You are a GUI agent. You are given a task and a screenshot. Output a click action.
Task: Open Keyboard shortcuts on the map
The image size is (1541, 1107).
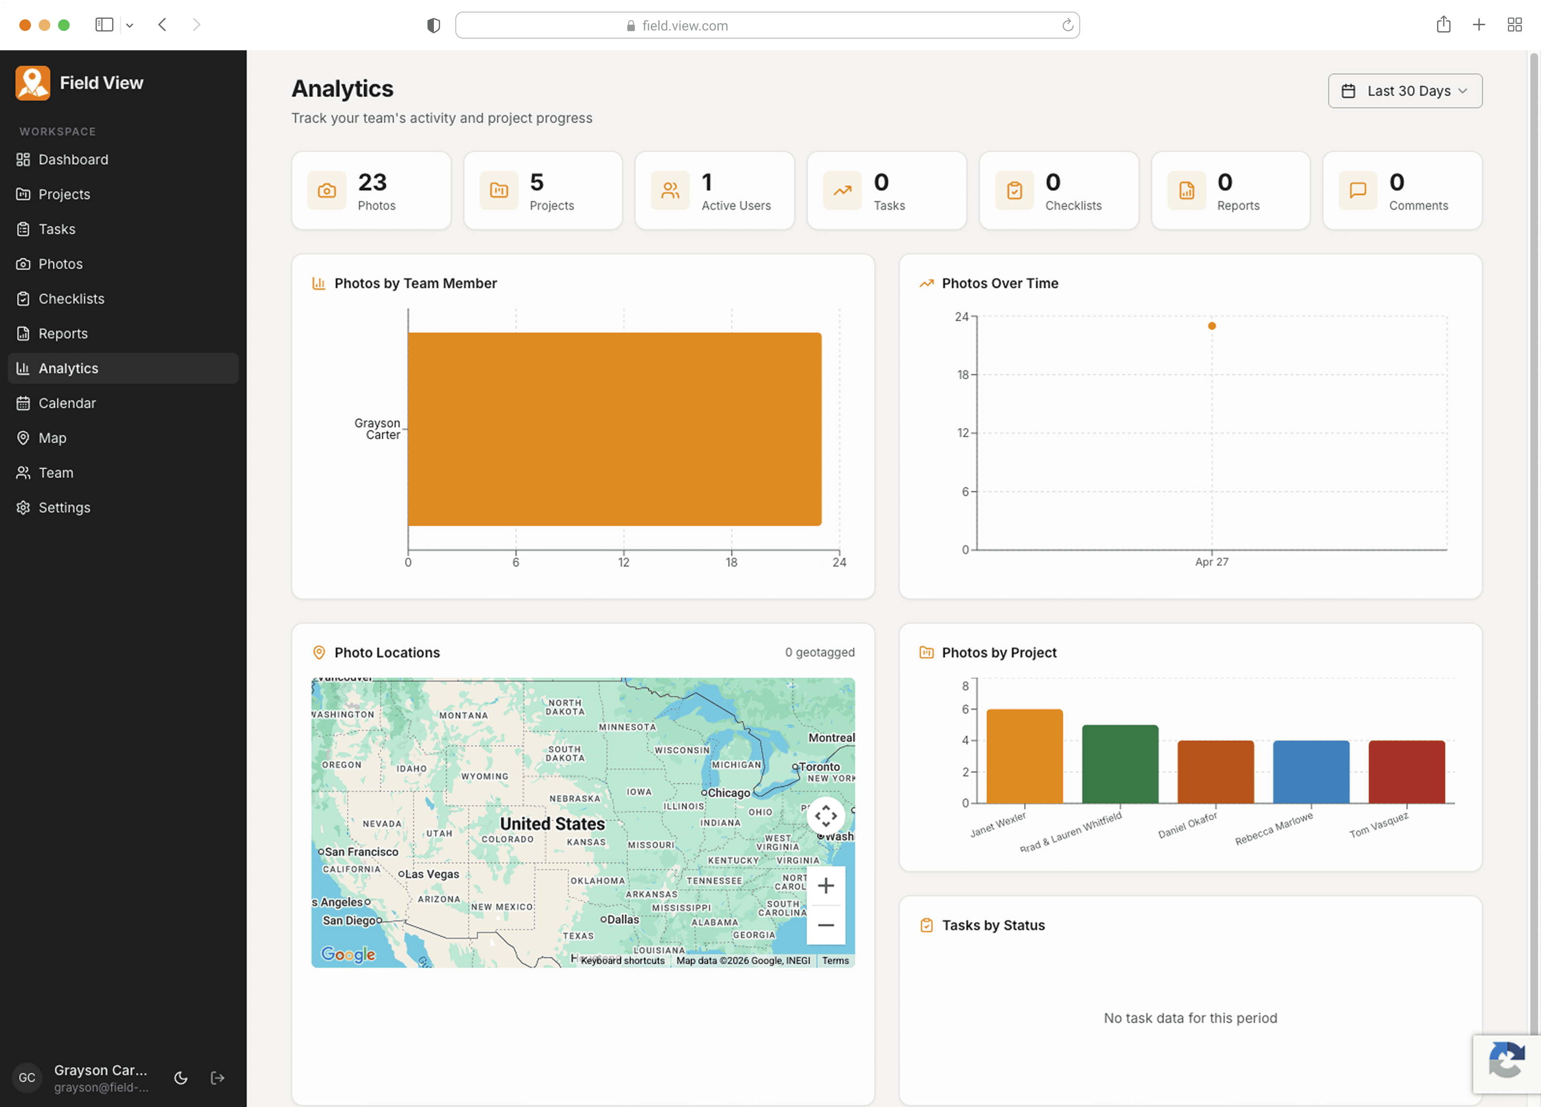pos(622,961)
